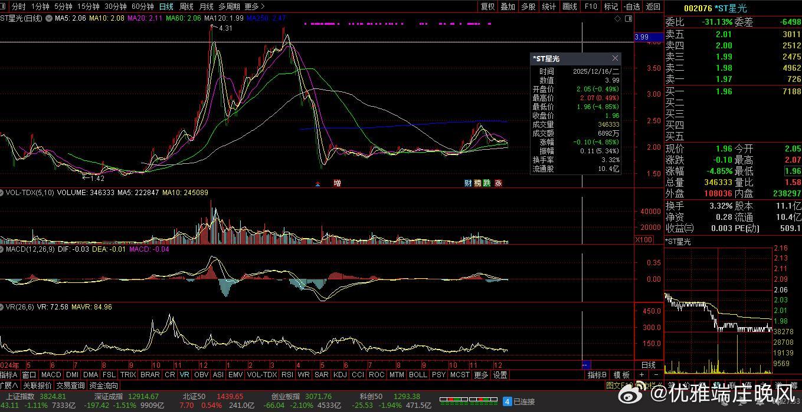Click the 跌 marker icon on the chart
The height and width of the screenshot is (412, 802).
[x=487, y=183]
